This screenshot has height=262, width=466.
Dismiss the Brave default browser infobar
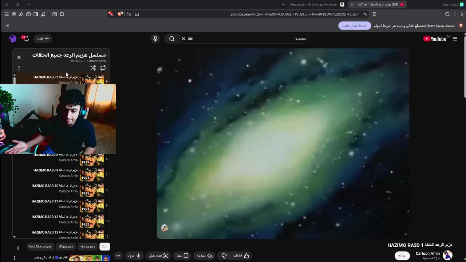pyautogui.click(x=7, y=25)
